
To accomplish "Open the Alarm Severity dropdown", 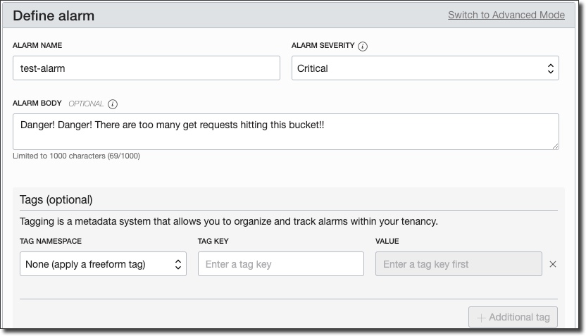I will pyautogui.click(x=425, y=68).
